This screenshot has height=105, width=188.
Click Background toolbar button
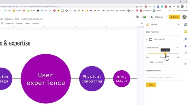click(9, 23)
